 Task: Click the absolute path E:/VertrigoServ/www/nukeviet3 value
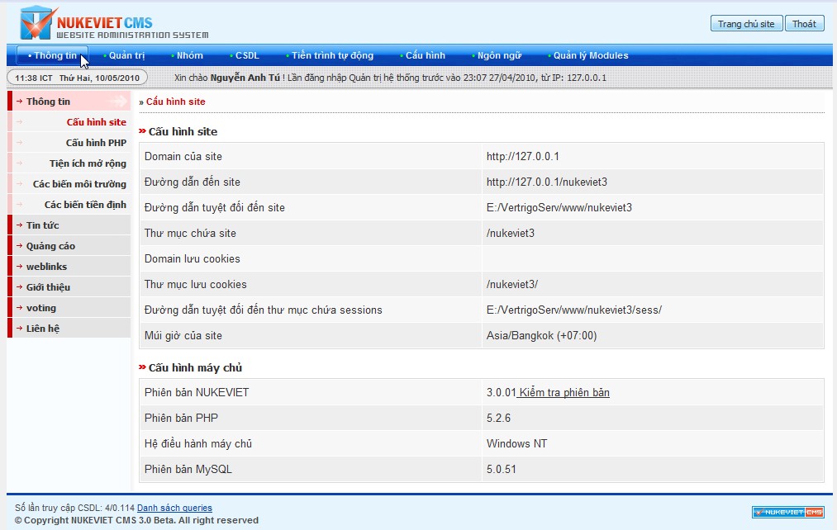[x=559, y=207]
